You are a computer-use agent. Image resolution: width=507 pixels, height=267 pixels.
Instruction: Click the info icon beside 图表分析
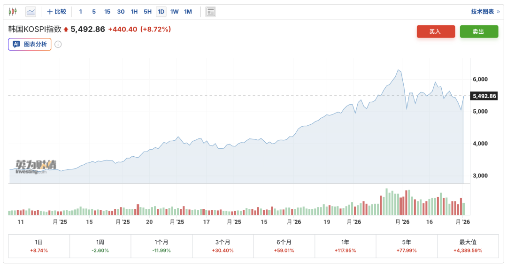pyautogui.click(x=58, y=45)
